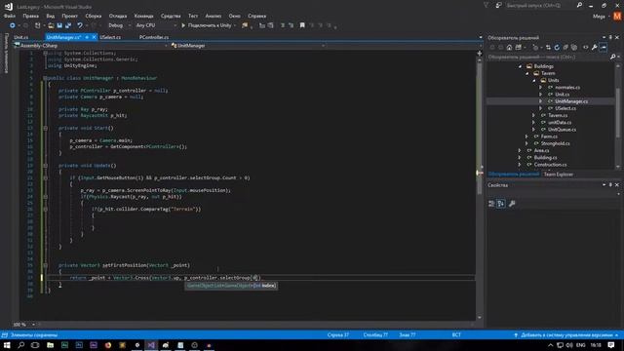Click the bookmark icon in the toolbar
The image size is (624, 351).
click(x=302, y=25)
